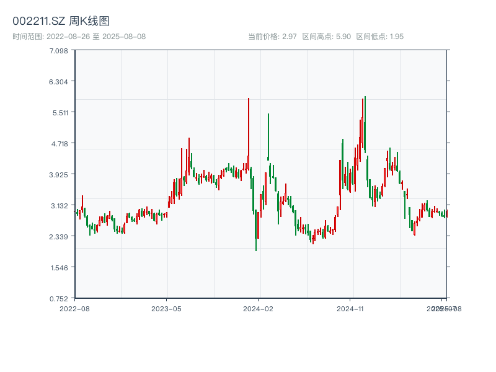Click the 2024-02 x-axis date label

[x=259, y=308]
